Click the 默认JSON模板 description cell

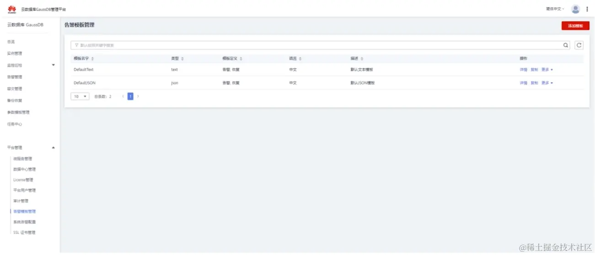pyautogui.click(x=363, y=83)
